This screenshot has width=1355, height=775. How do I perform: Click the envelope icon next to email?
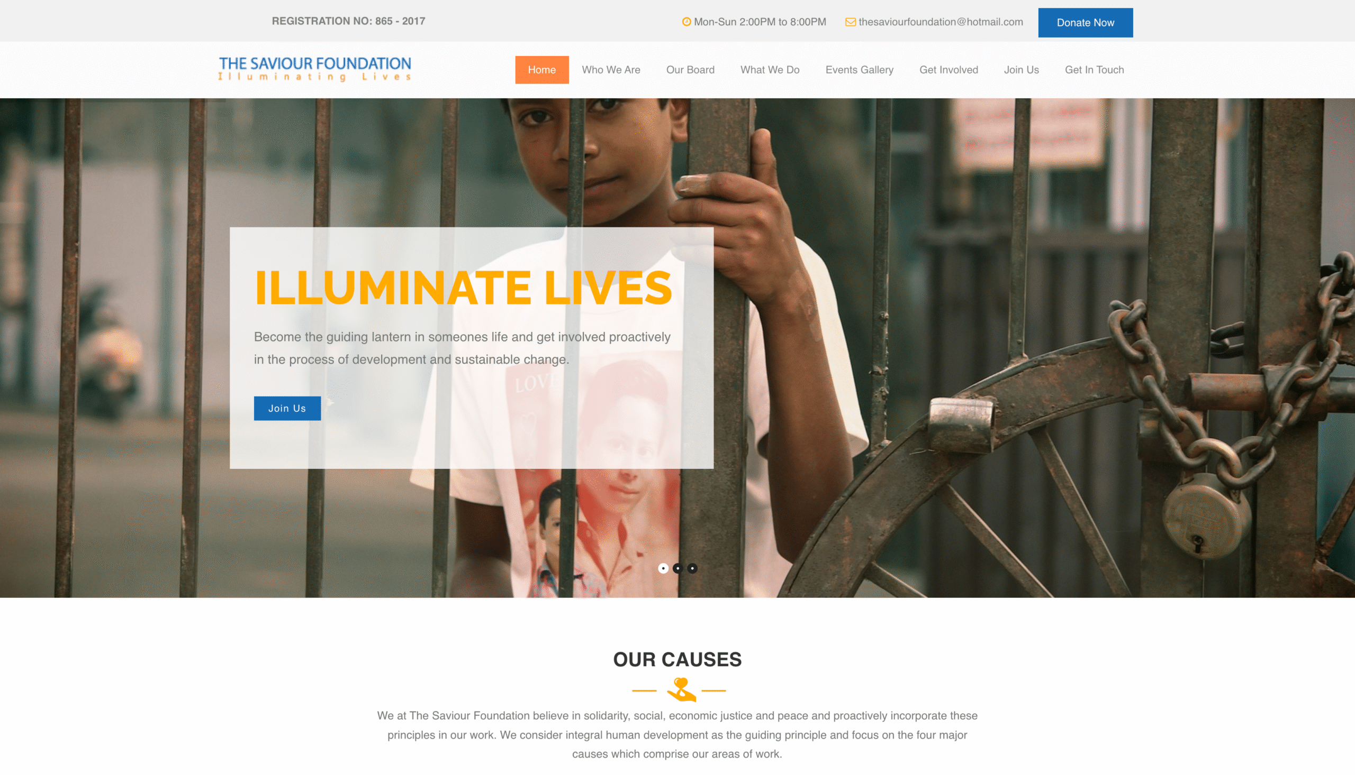[x=851, y=22]
